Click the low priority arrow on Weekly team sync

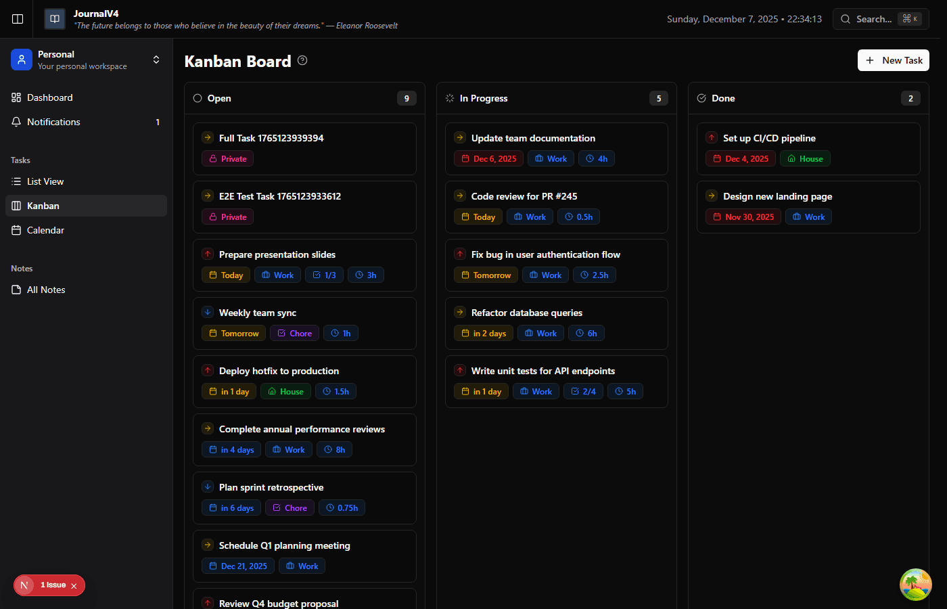click(208, 312)
